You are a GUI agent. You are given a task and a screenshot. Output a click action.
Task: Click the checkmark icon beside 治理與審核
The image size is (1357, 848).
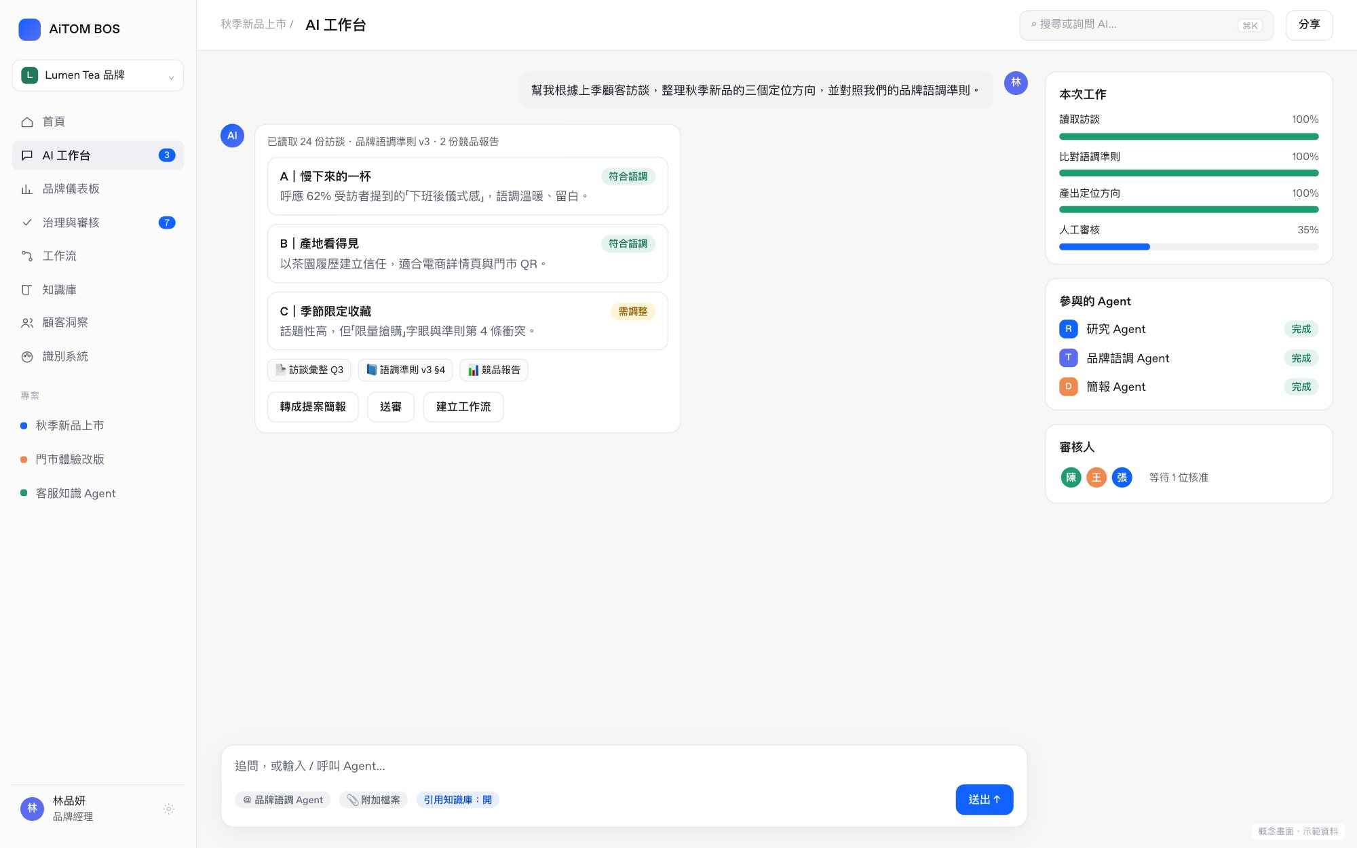27,223
